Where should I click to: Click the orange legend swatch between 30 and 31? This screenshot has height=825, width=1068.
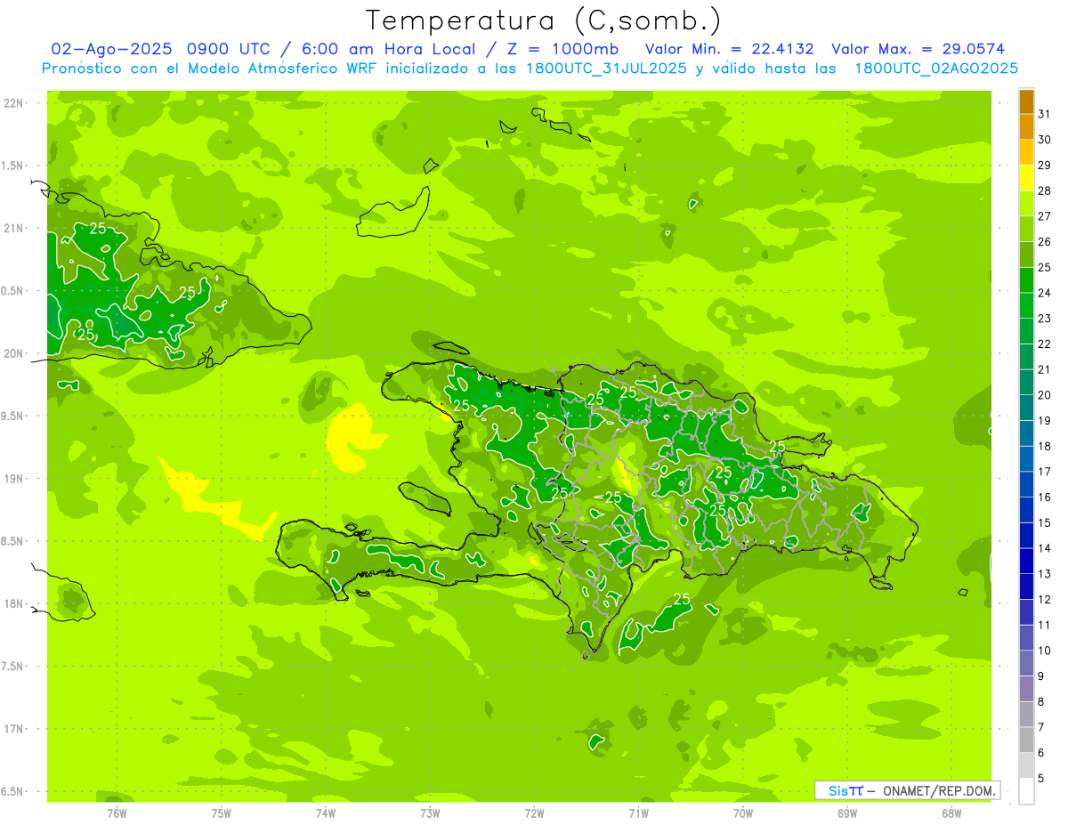(x=1026, y=127)
